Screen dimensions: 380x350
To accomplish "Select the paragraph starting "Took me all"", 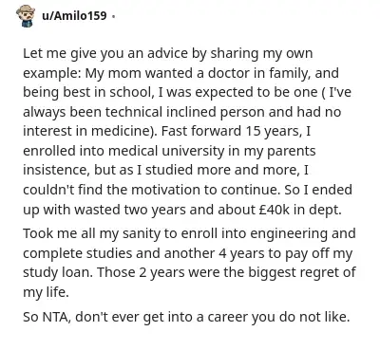I will click(189, 263).
